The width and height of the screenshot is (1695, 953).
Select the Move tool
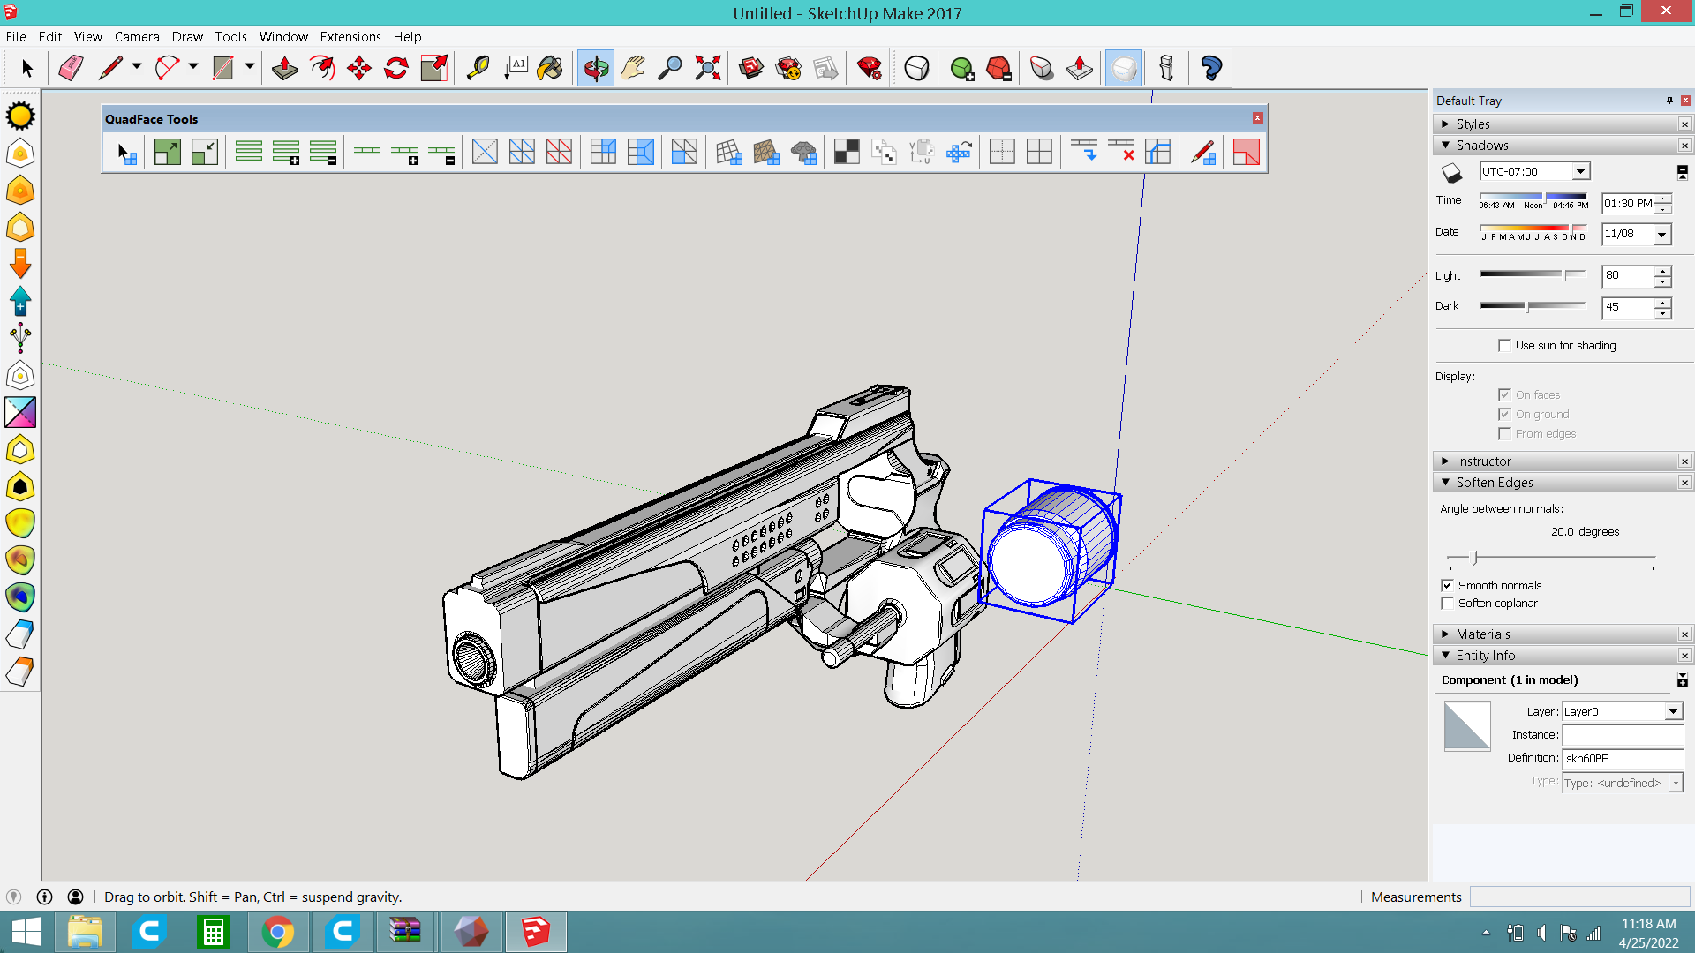pos(359,68)
